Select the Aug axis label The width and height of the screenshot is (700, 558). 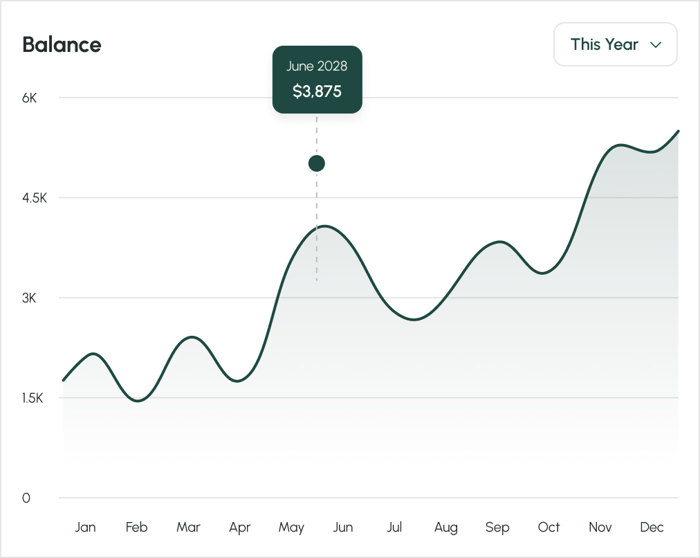[445, 527]
